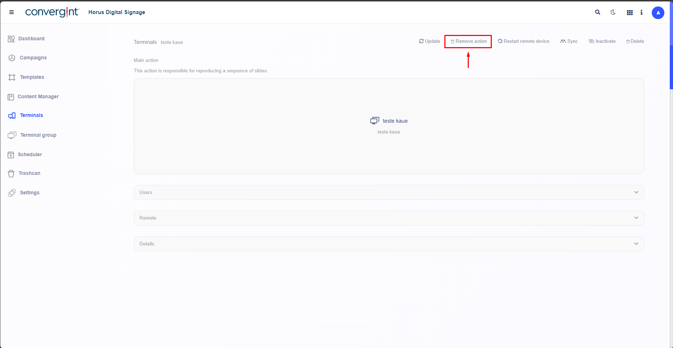
Task: Expand the Details section
Action: pyautogui.click(x=389, y=244)
